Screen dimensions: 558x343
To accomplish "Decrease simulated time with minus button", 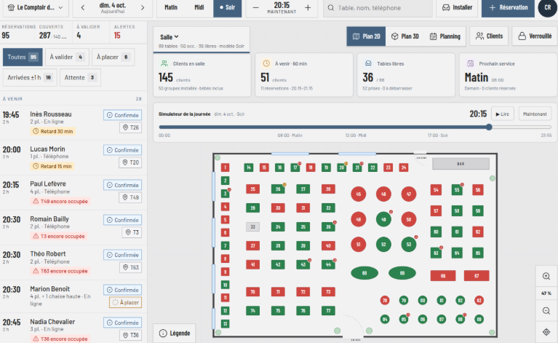I will click(x=255, y=7).
